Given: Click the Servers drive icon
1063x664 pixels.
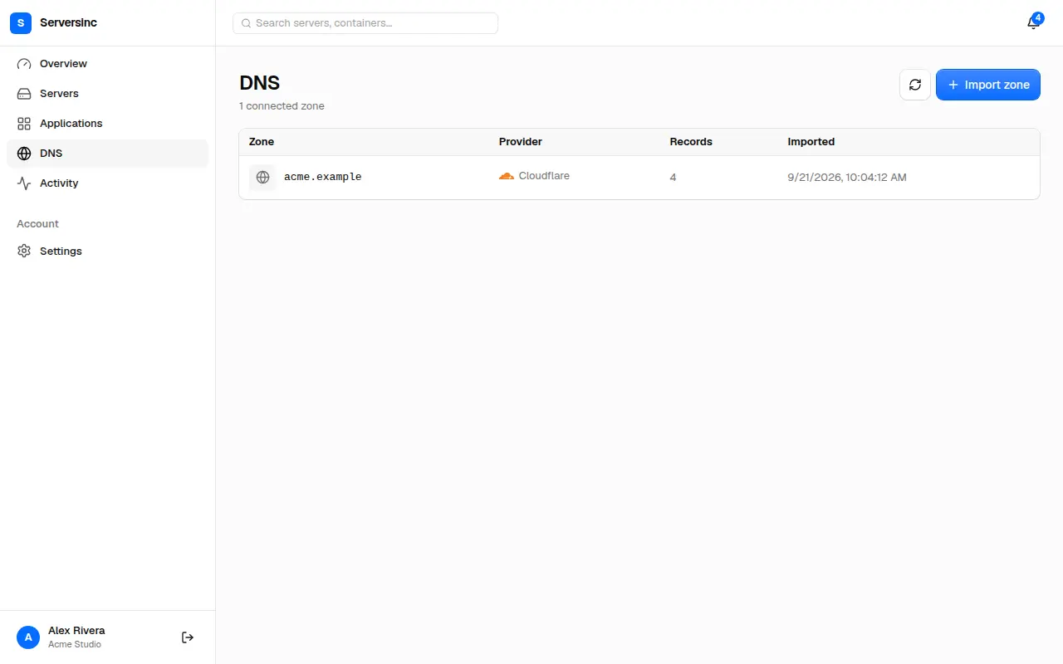Looking at the screenshot, I should click(x=24, y=94).
